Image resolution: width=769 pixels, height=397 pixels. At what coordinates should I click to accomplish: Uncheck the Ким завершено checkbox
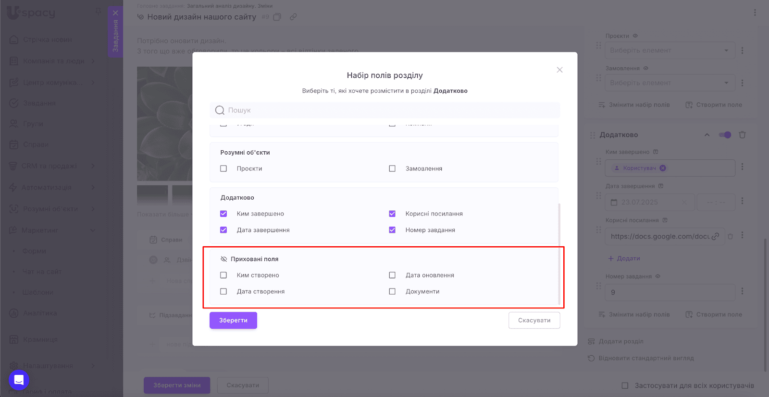[223, 214]
